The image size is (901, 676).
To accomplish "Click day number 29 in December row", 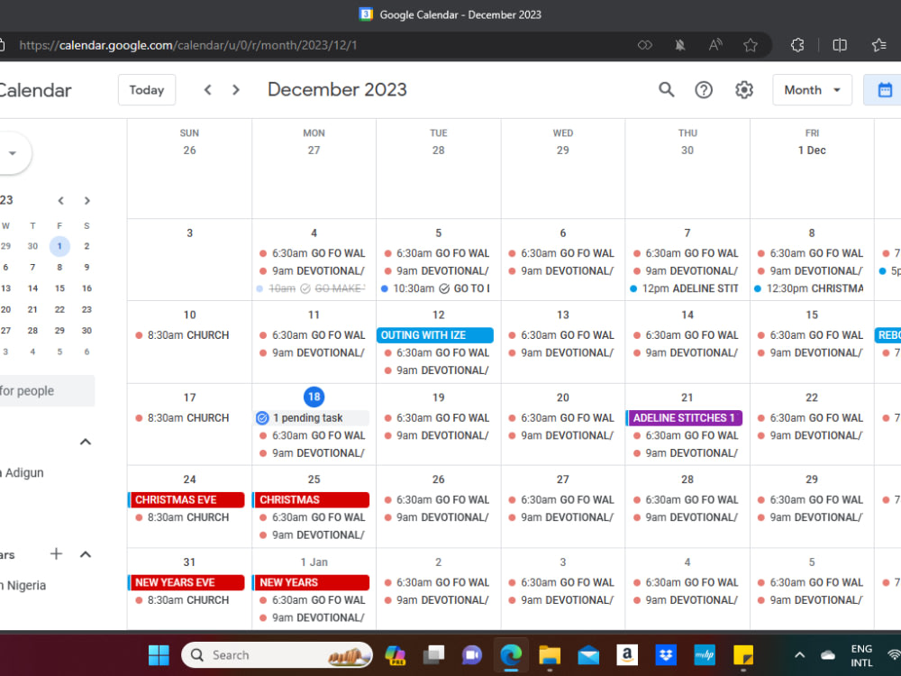I will pyautogui.click(x=812, y=480).
